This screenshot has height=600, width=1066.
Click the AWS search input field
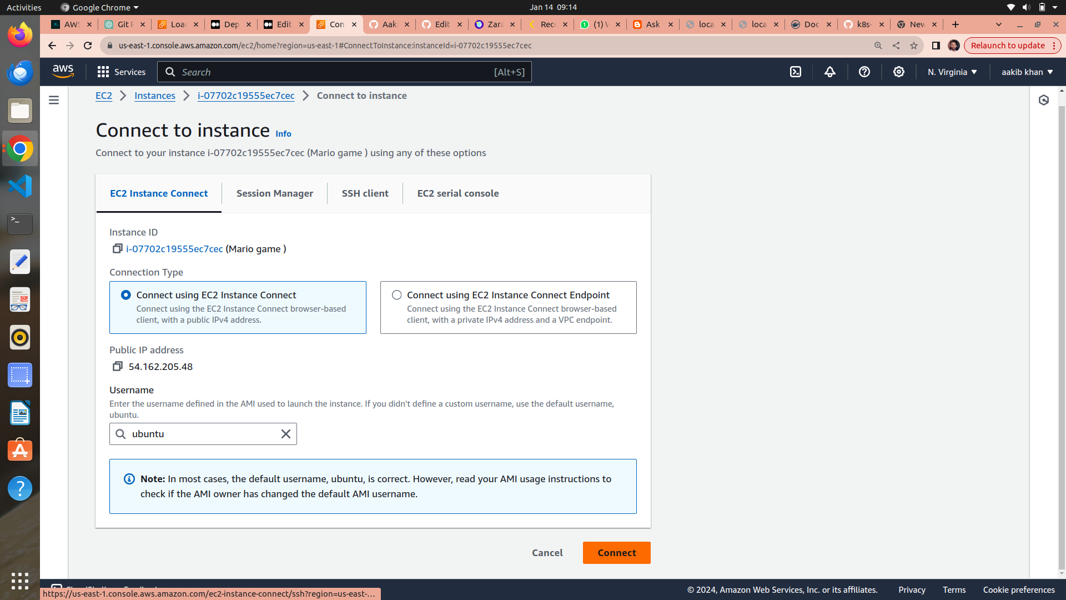(x=344, y=72)
